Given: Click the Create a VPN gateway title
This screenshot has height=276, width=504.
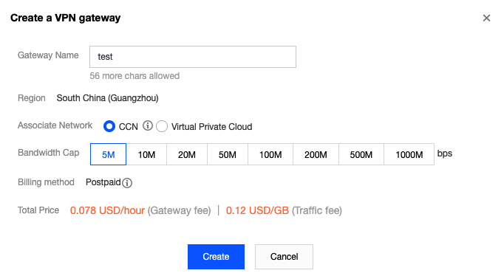Looking at the screenshot, I should 65,18.
